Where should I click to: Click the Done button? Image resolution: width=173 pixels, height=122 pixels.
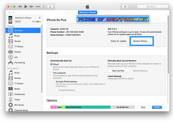point(157,107)
